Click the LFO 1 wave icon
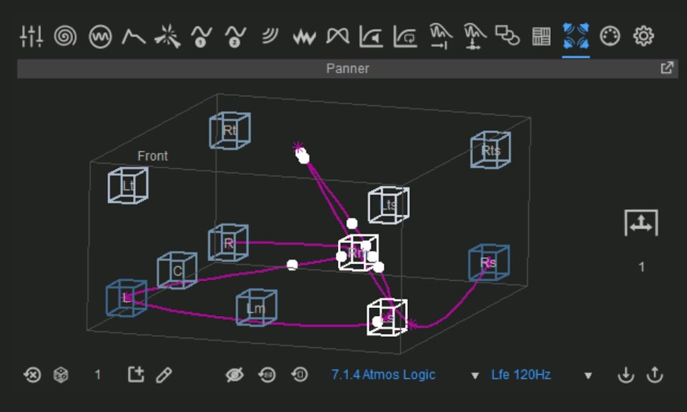The image size is (687, 412). coord(201,36)
